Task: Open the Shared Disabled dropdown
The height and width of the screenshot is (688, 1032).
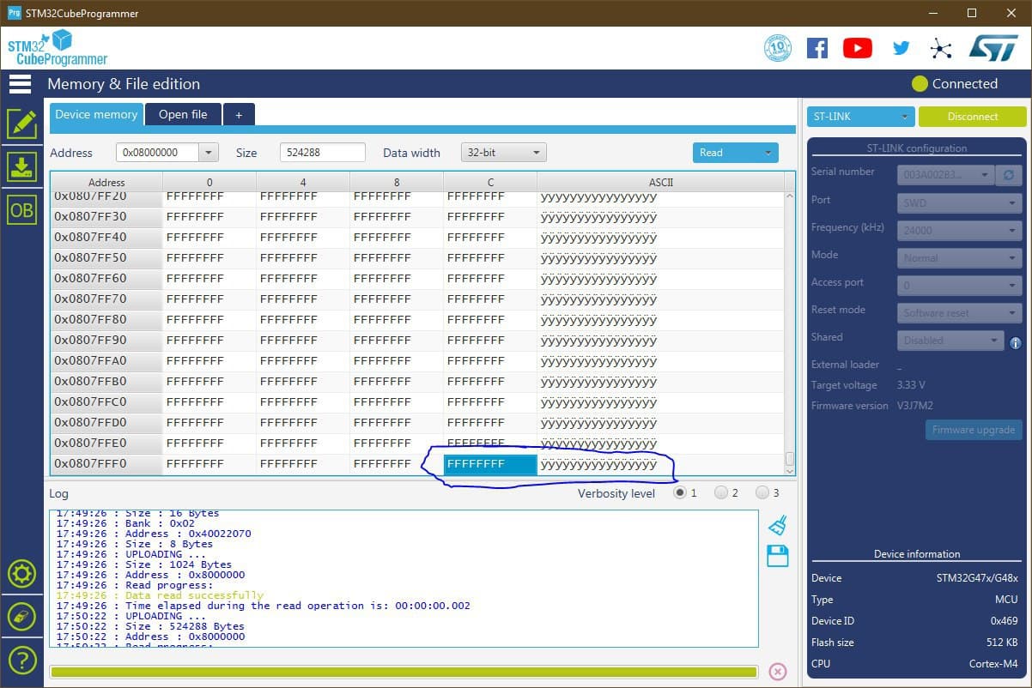Action: pos(950,341)
